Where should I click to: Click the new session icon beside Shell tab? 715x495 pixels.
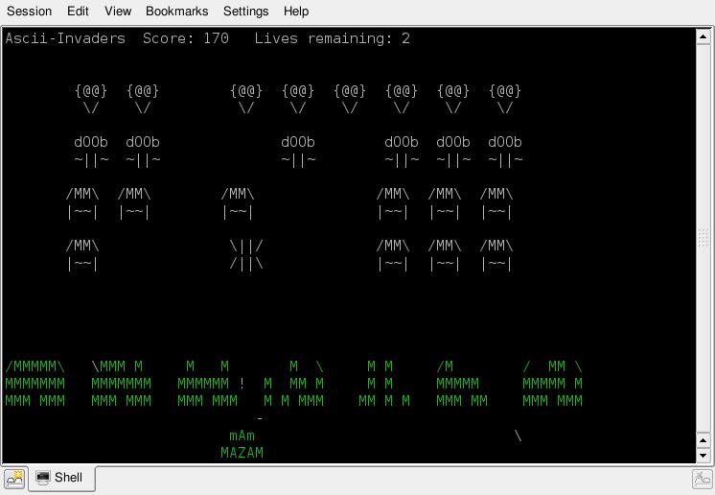(14, 478)
